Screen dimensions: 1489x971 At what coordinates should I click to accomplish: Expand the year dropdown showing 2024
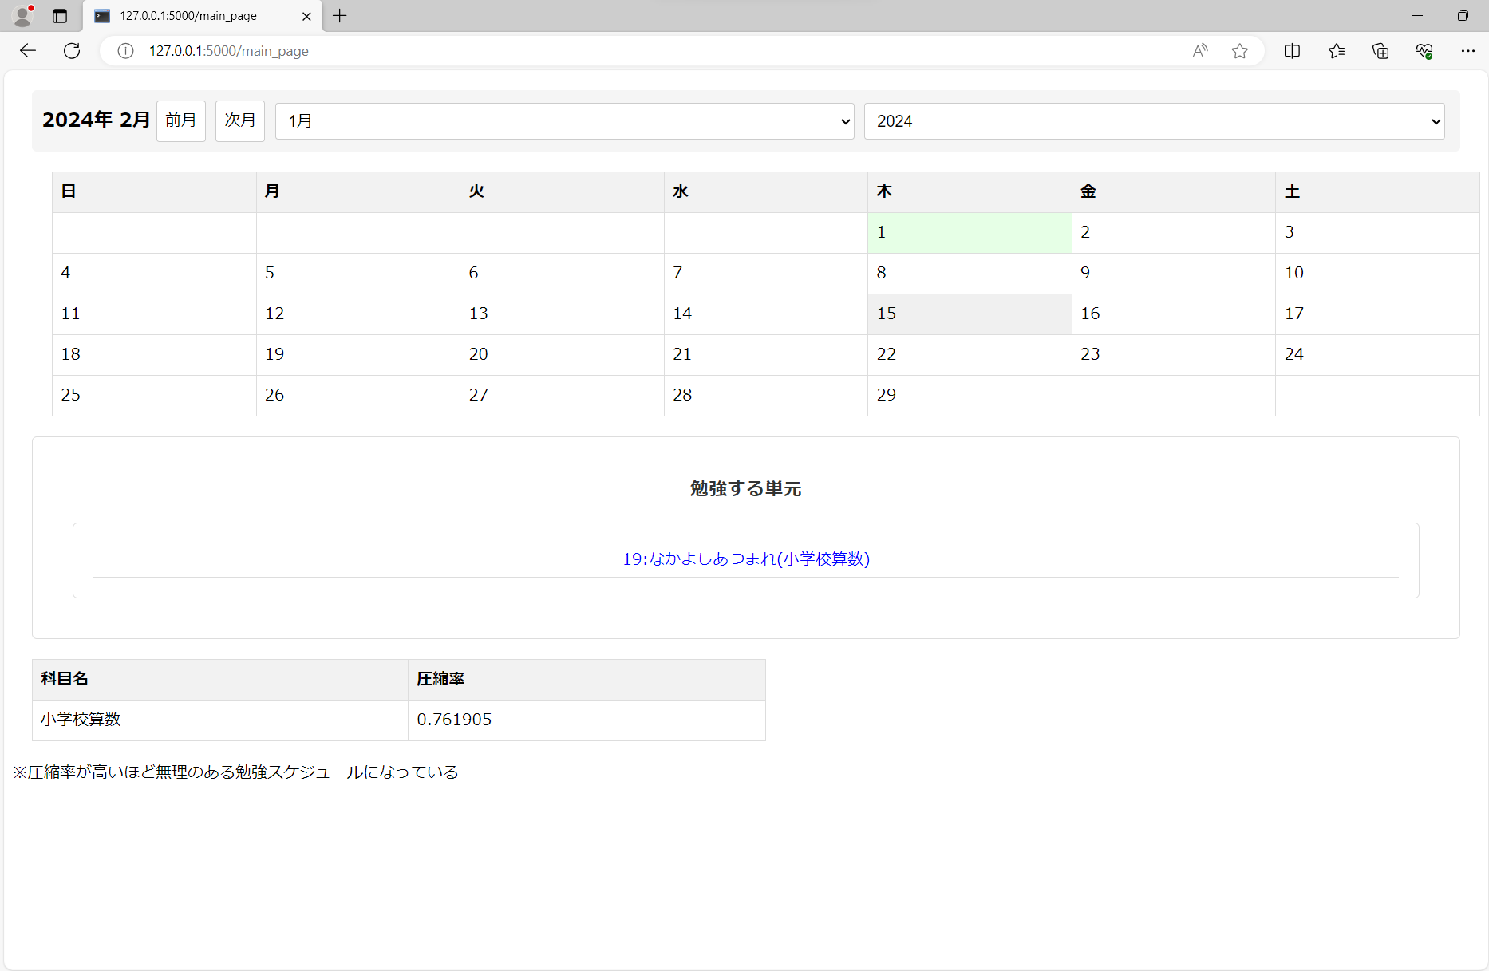pyautogui.click(x=1154, y=121)
